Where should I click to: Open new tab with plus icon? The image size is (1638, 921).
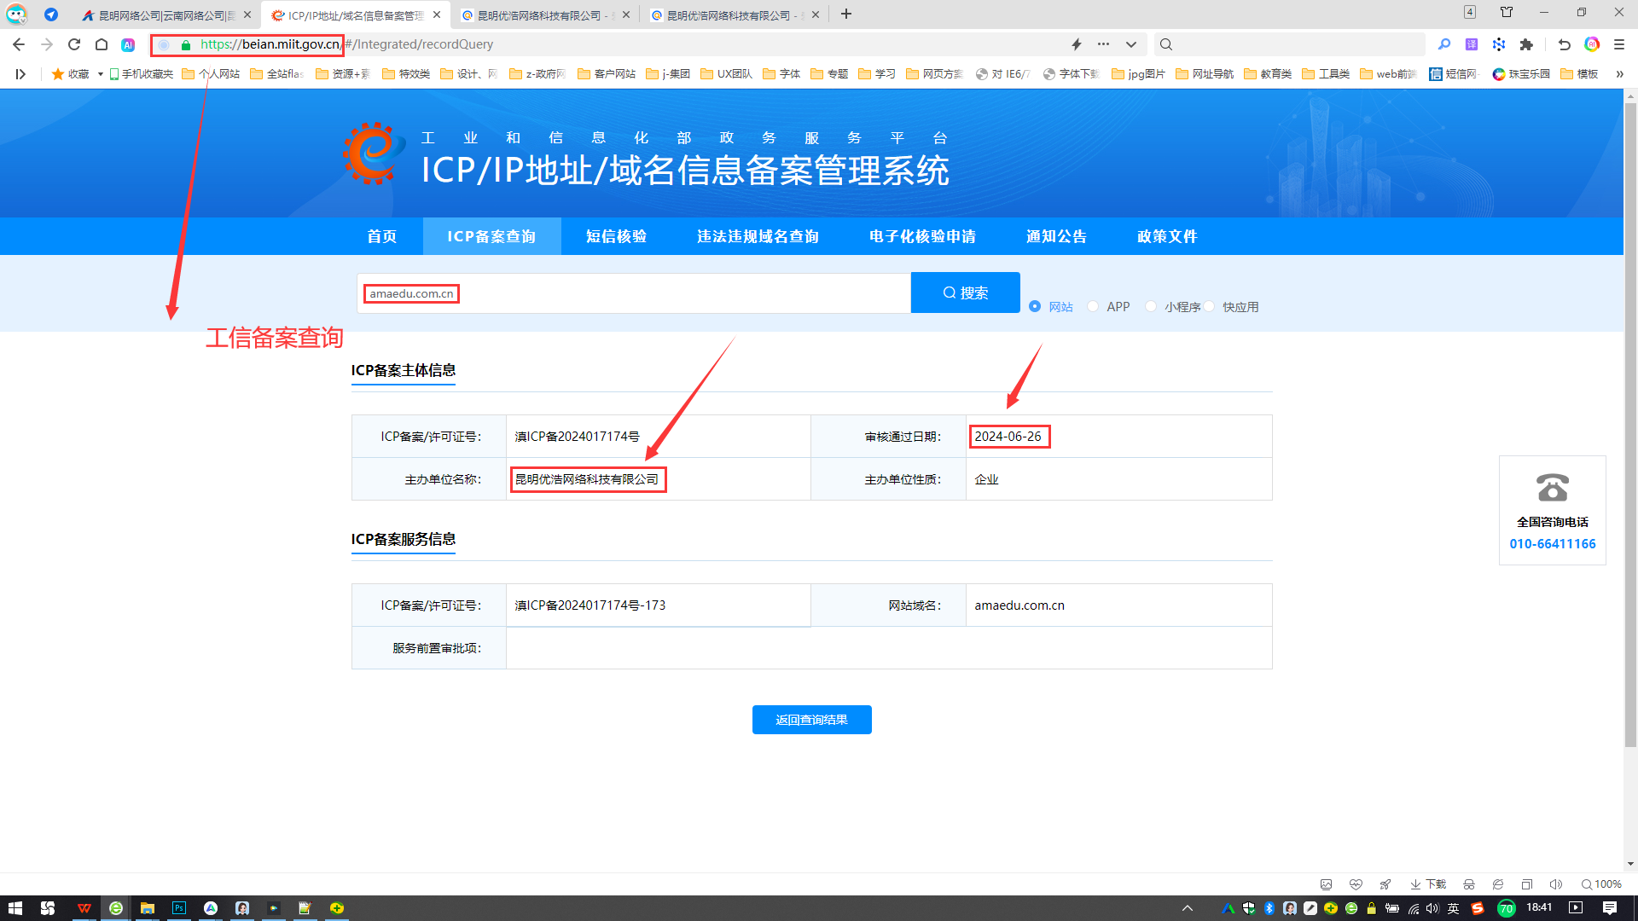[x=846, y=14]
